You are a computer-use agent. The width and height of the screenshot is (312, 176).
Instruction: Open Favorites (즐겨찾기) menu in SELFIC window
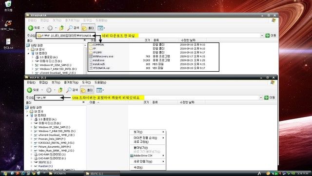click(71, 82)
